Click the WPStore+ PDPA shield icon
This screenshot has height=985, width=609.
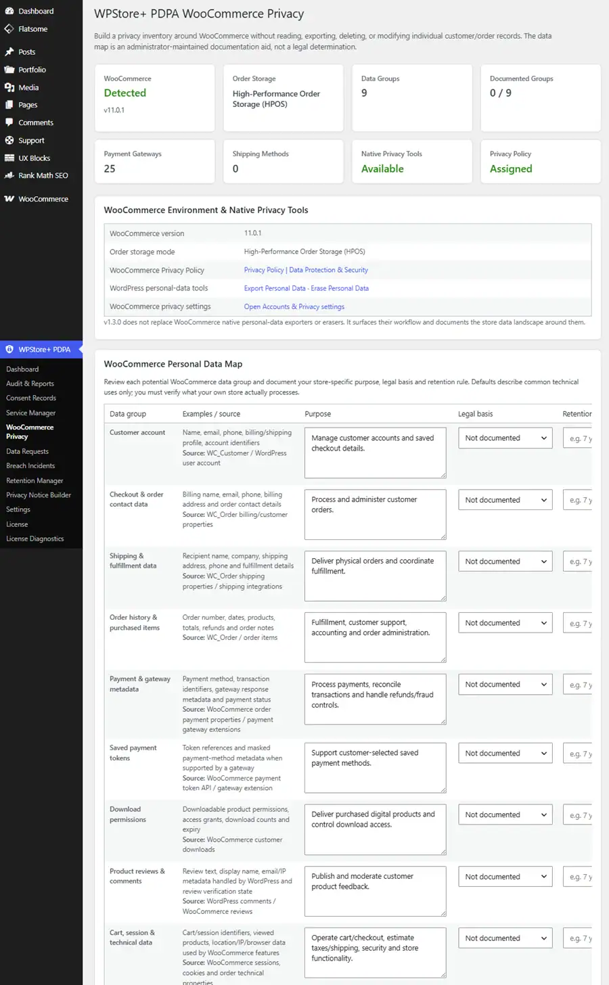point(9,350)
